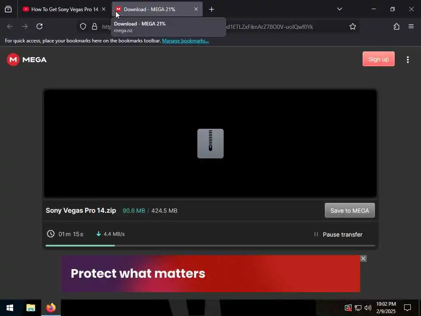Click the Sign up button
The image size is (421, 316).
tap(379, 59)
